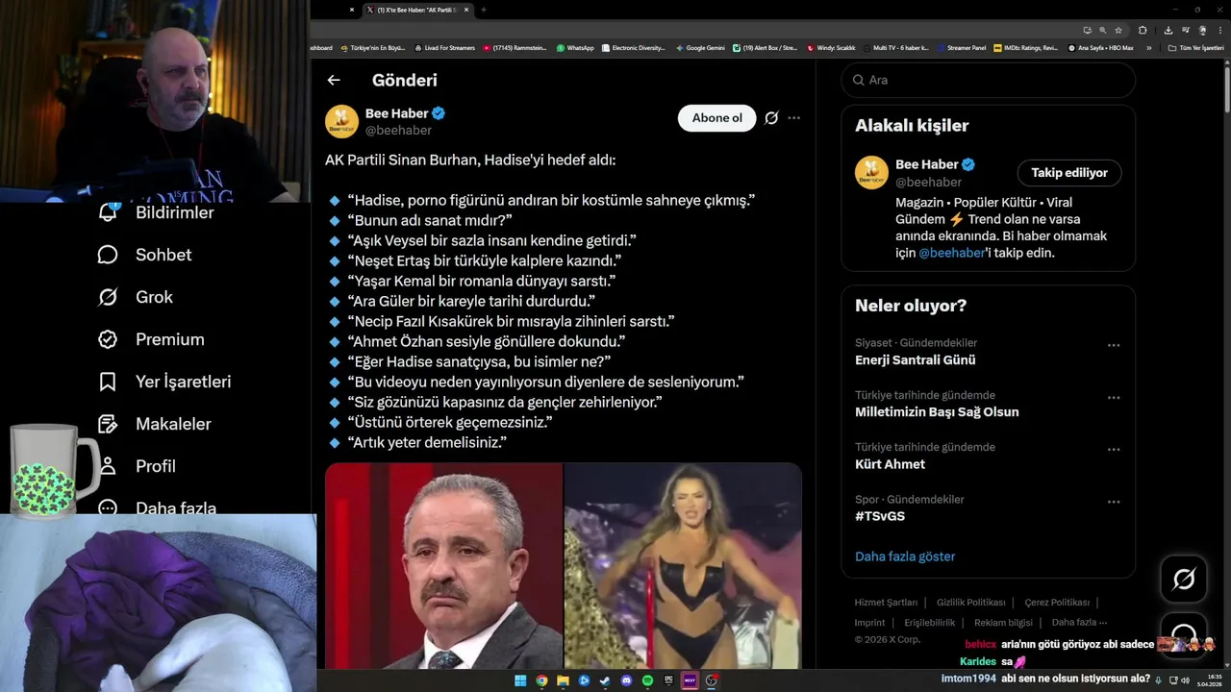Show more bookmarks with the double chevron
Screen dimensions: 1231x692
point(1149,47)
